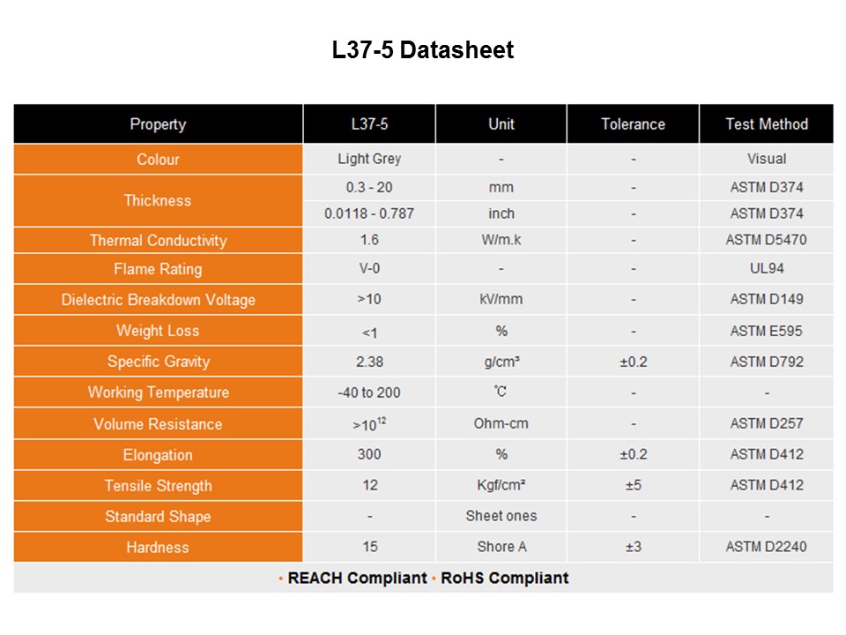Select the 'Hardness' label
This screenshot has width=846, height=635.
pyautogui.click(x=158, y=547)
